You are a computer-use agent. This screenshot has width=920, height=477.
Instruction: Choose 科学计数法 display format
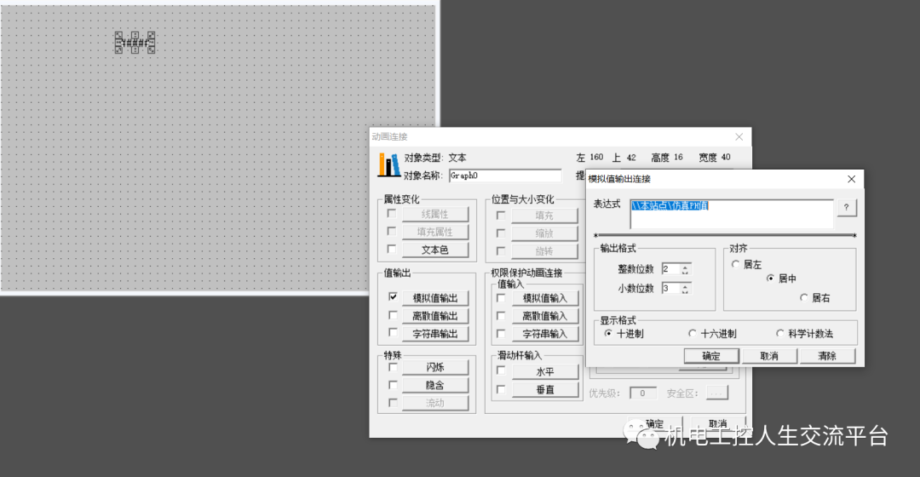779,334
